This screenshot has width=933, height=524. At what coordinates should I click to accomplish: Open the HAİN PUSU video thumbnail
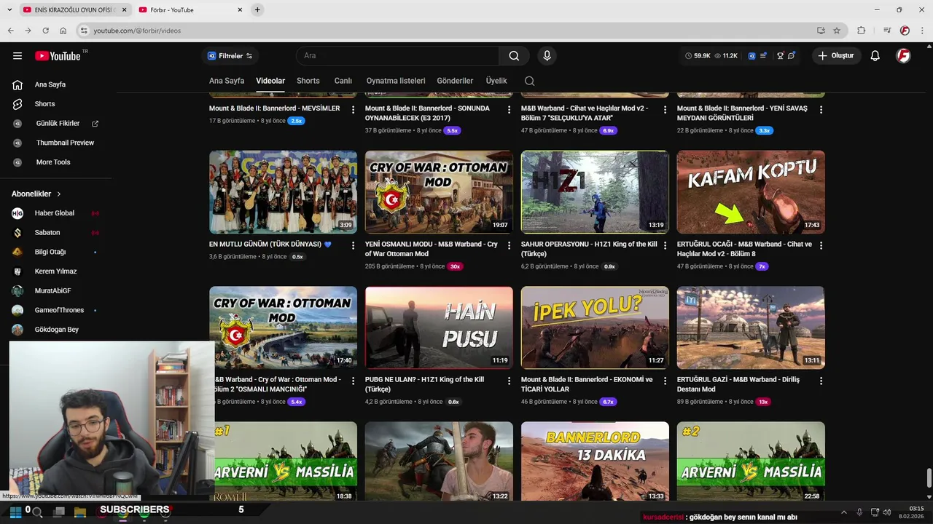click(x=439, y=327)
